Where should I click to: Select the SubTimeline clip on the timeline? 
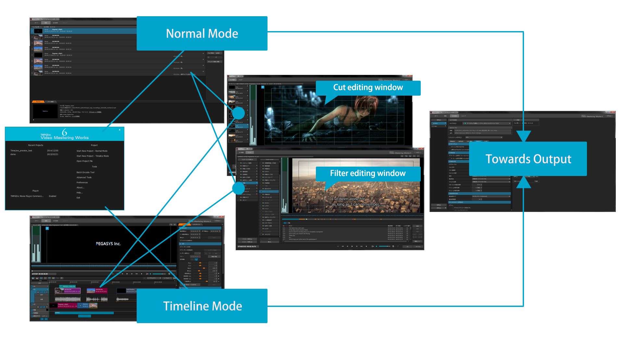[126, 291]
